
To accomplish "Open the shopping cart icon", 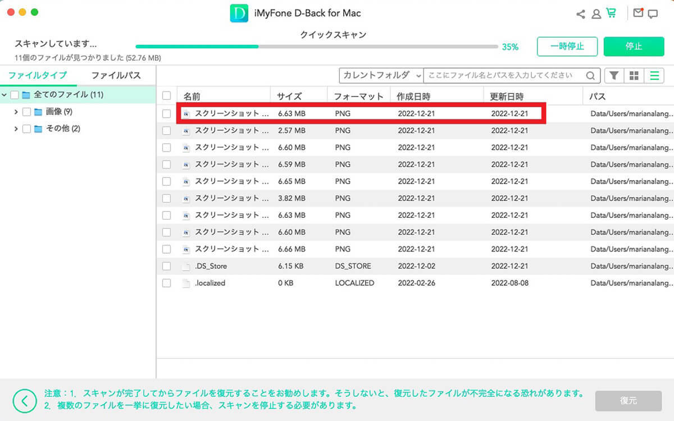I will tap(611, 13).
